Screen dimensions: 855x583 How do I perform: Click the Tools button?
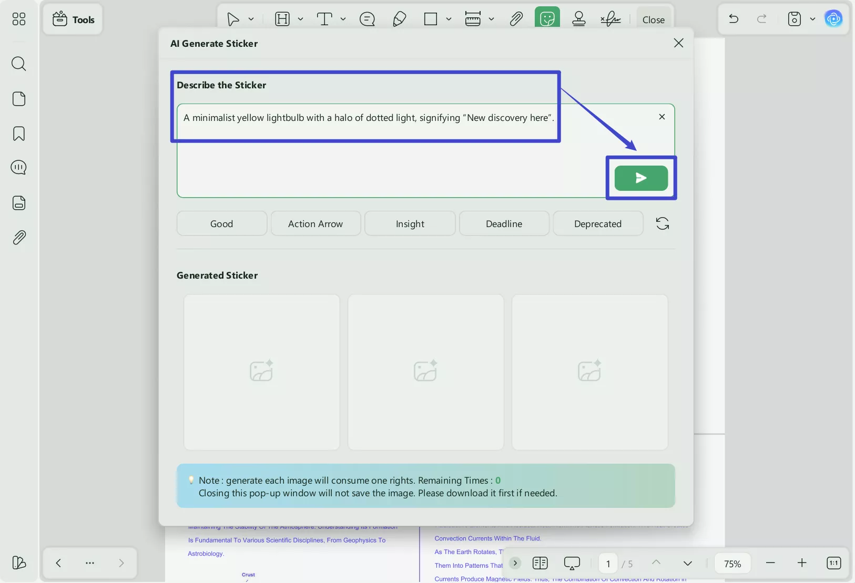pos(73,19)
